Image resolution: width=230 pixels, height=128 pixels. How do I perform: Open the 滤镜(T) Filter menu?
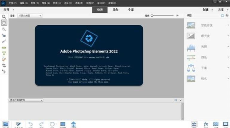79,3
